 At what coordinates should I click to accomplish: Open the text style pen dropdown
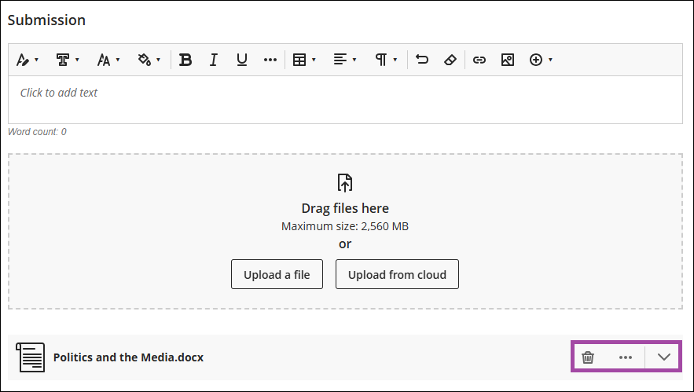pos(27,60)
